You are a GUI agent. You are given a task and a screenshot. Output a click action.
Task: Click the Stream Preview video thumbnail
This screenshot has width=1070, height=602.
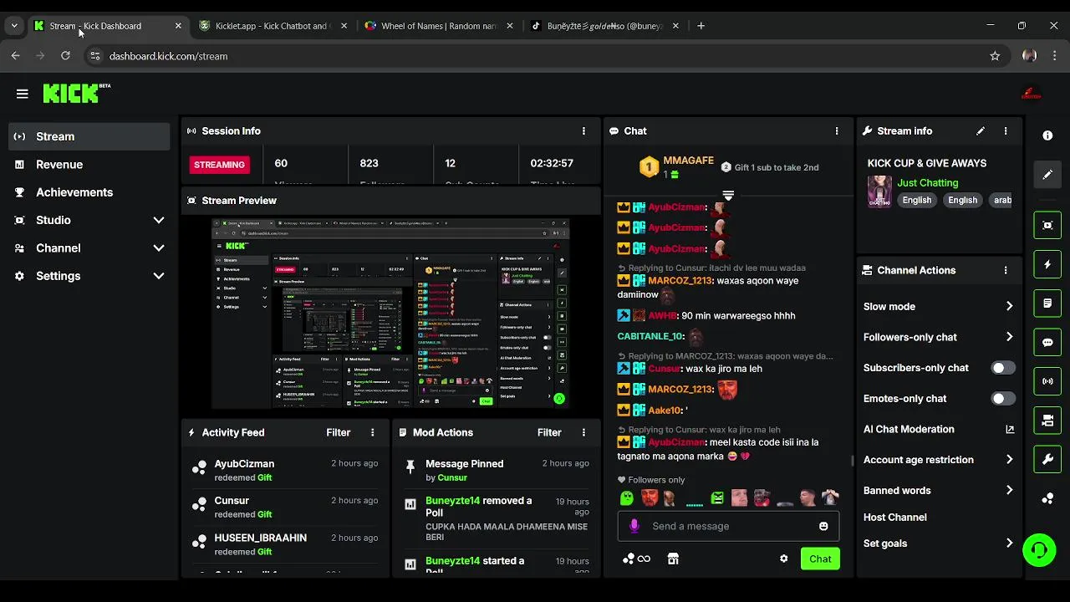coord(390,314)
